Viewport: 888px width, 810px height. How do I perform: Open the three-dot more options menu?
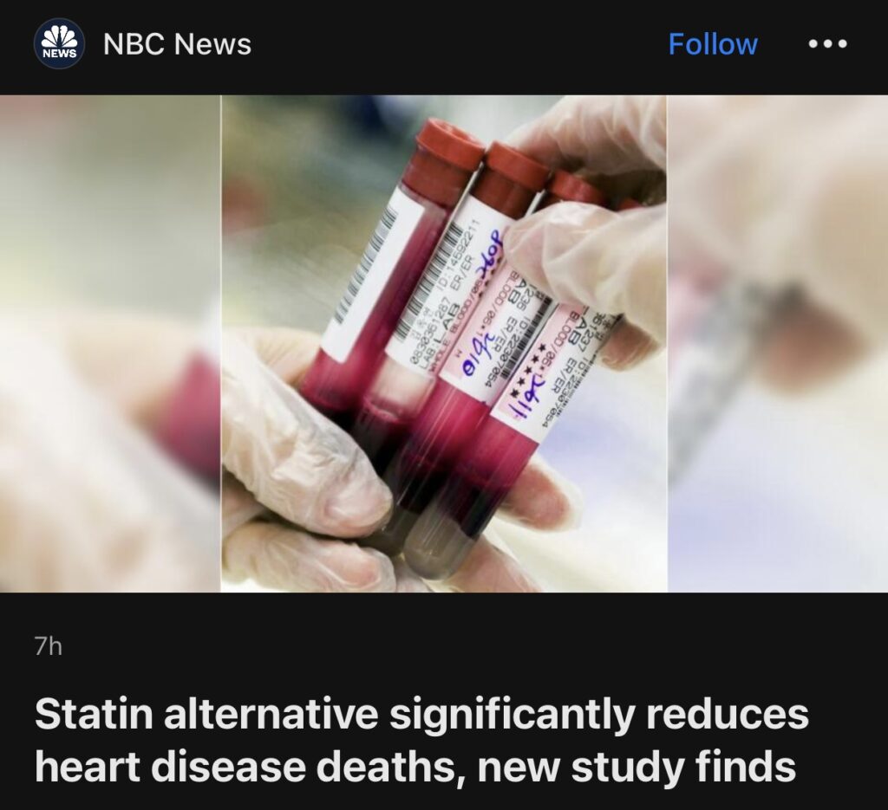[x=828, y=43]
